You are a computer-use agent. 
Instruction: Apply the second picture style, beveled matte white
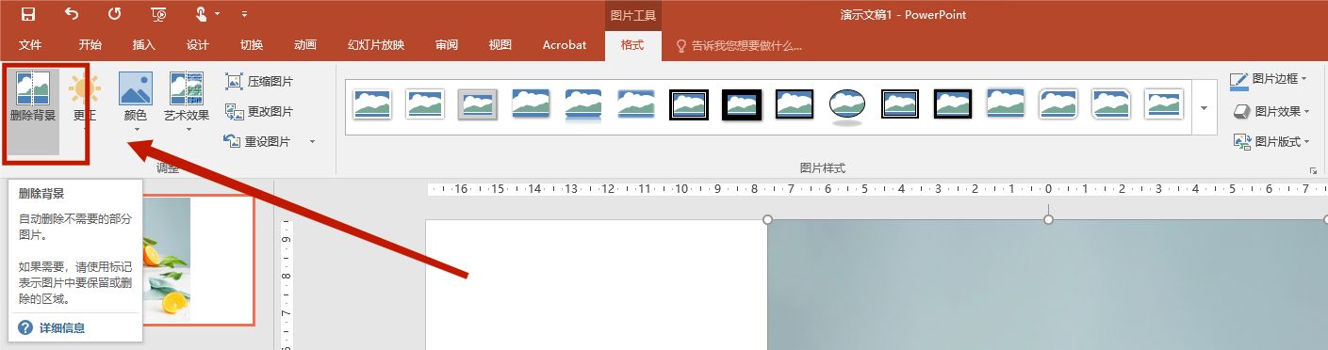[x=425, y=103]
